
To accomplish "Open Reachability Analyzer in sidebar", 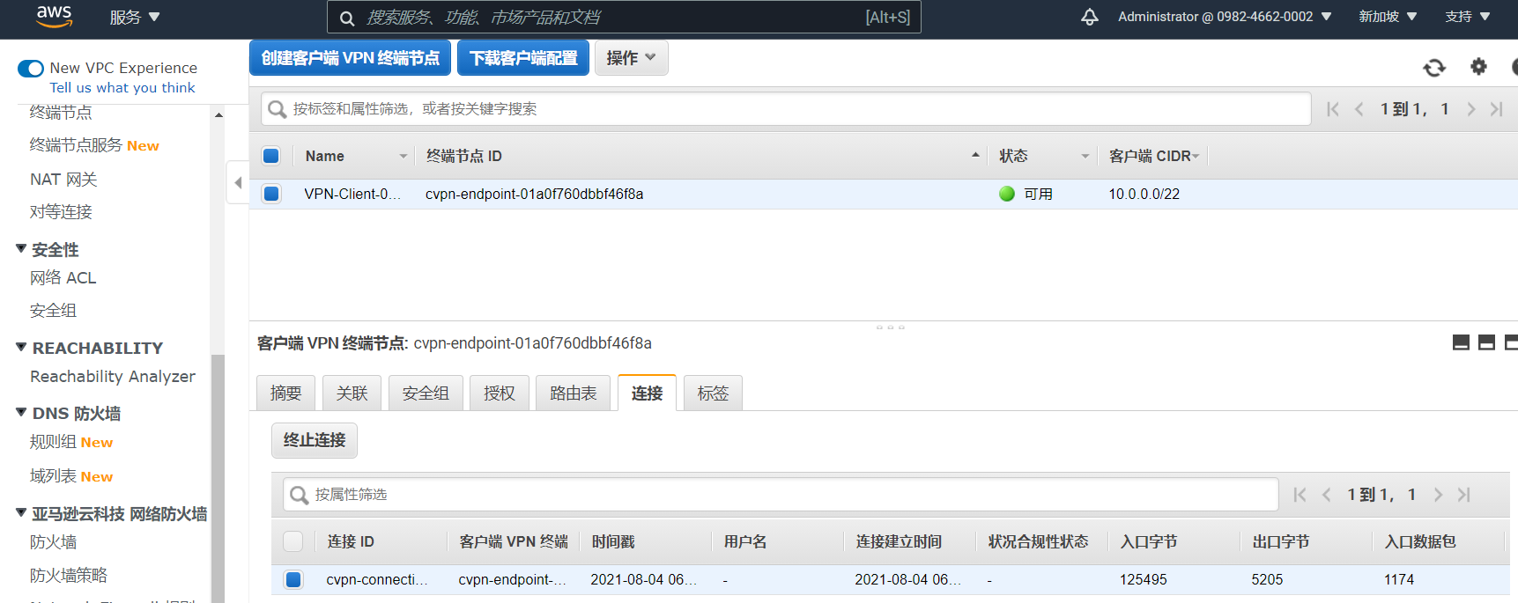I will [x=113, y=377].
